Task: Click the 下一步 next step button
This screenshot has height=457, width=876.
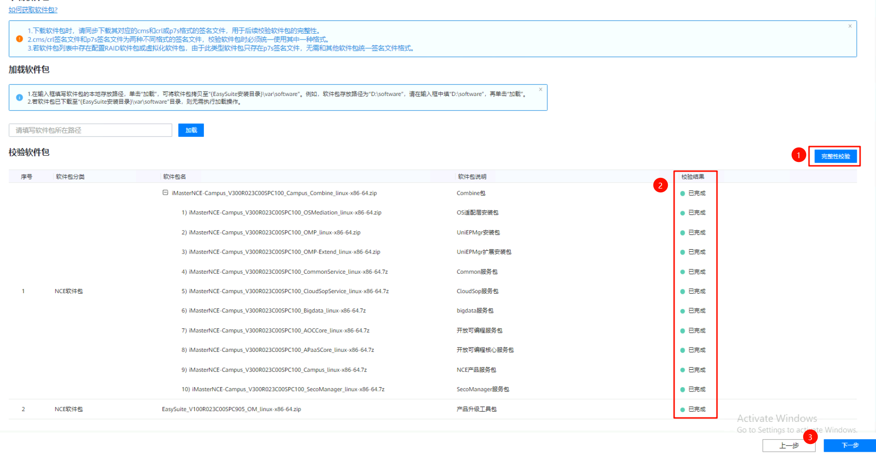Action: coord(849,445)
